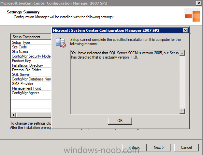Close the setup wizard window

coord(199,3)
